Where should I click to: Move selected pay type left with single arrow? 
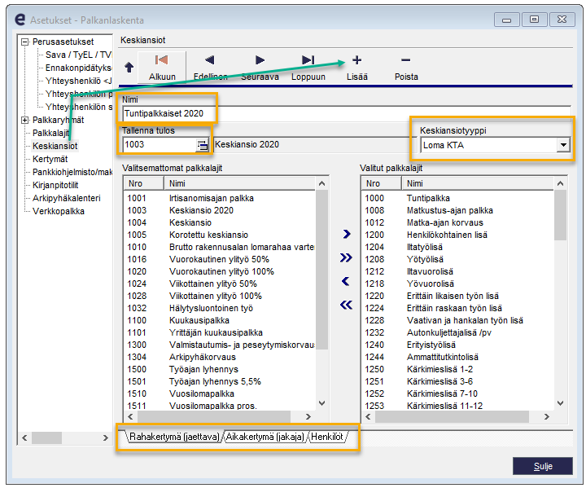(x=346, y=281)
